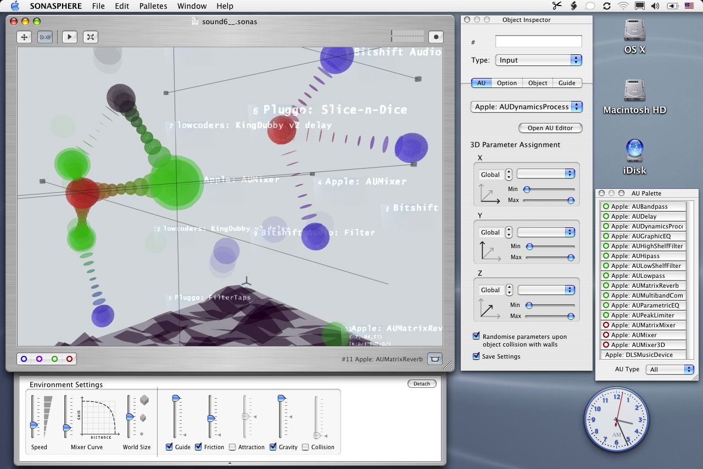The width and height of the screenshot is (703, 469).
Task: Click the analog clock widget
Action: [616, 419]
